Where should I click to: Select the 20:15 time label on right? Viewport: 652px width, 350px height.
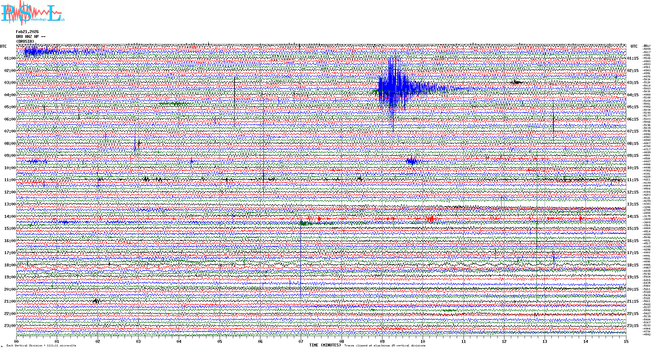coord(633,289)
